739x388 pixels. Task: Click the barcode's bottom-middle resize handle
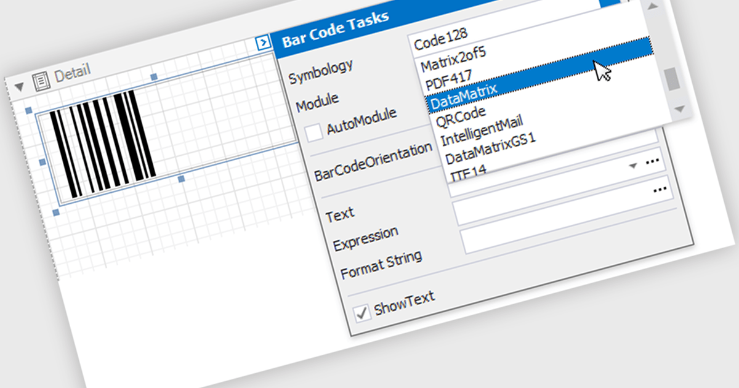click(181, 179)
